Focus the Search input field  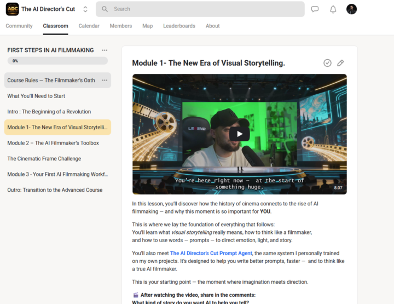(x=200, y=9)
